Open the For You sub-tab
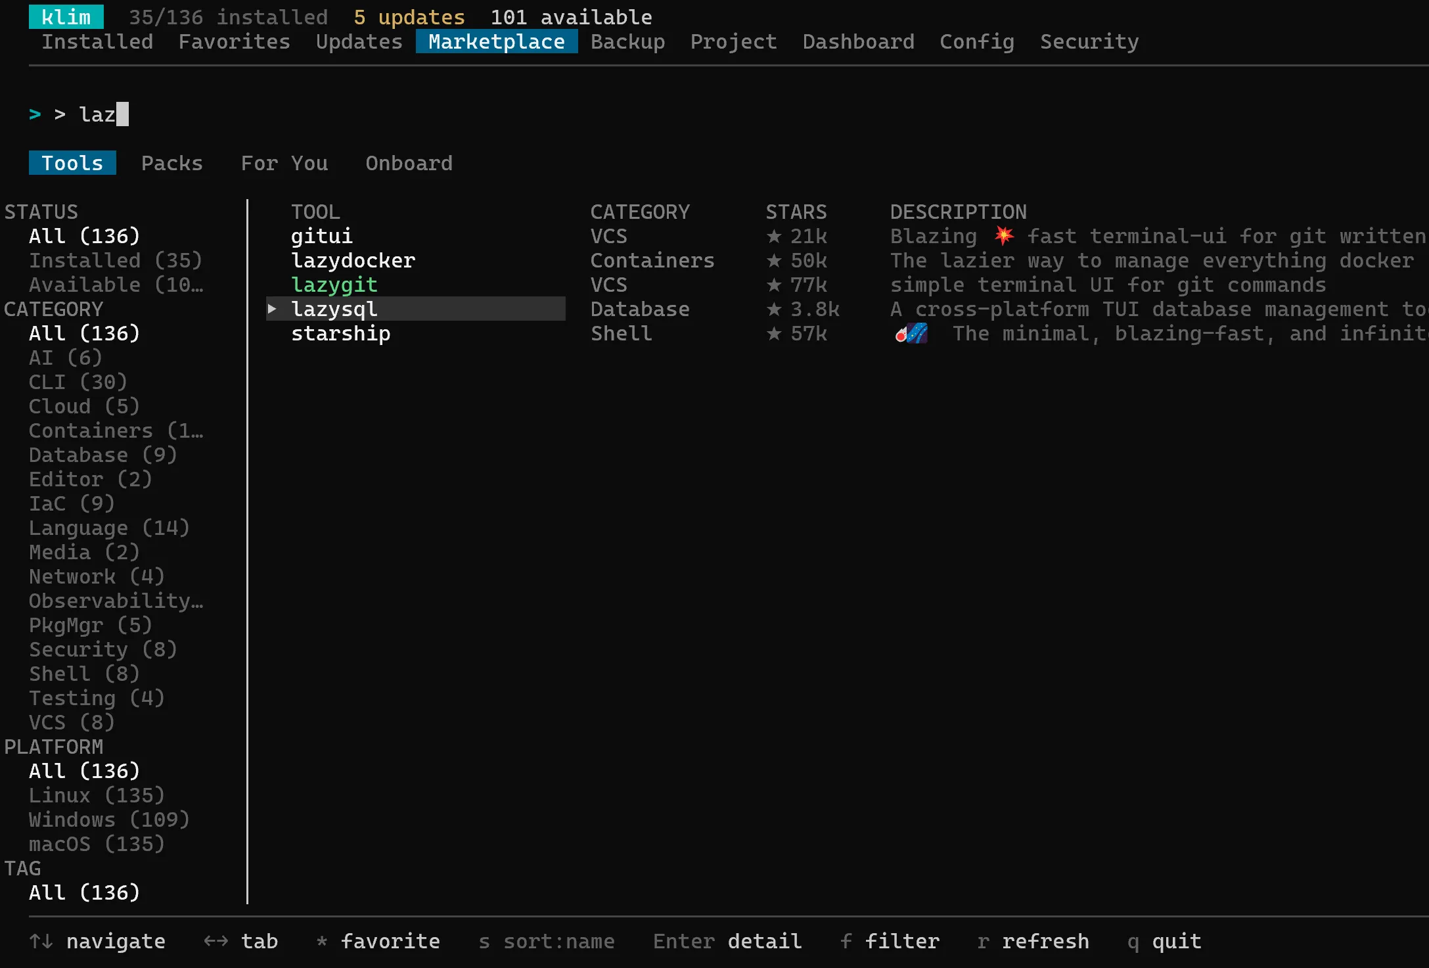 pyautogui.click(x=284, y=163)
